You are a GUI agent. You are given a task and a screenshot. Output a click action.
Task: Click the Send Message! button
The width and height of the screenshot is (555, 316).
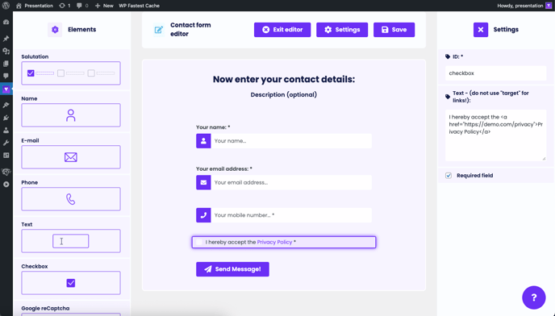(232, 269)
